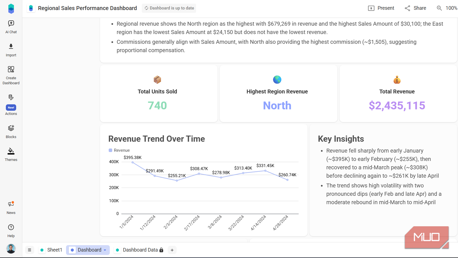Open the AI Chat panel
Screen dimensions: 458x258
[x=11, y=27]
